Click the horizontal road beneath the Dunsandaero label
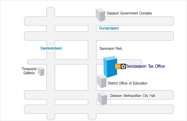187x121 pixels. (x=99, y=36)
